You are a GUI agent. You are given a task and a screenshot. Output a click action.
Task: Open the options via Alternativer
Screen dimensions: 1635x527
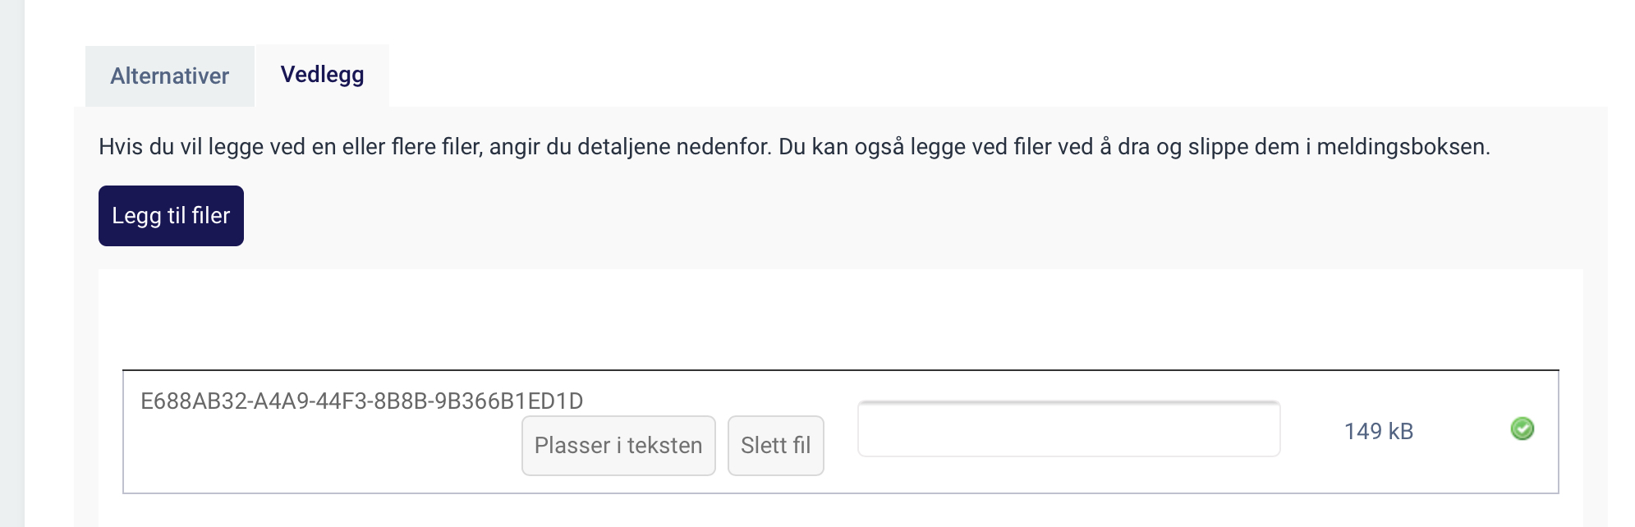point(169,76)
